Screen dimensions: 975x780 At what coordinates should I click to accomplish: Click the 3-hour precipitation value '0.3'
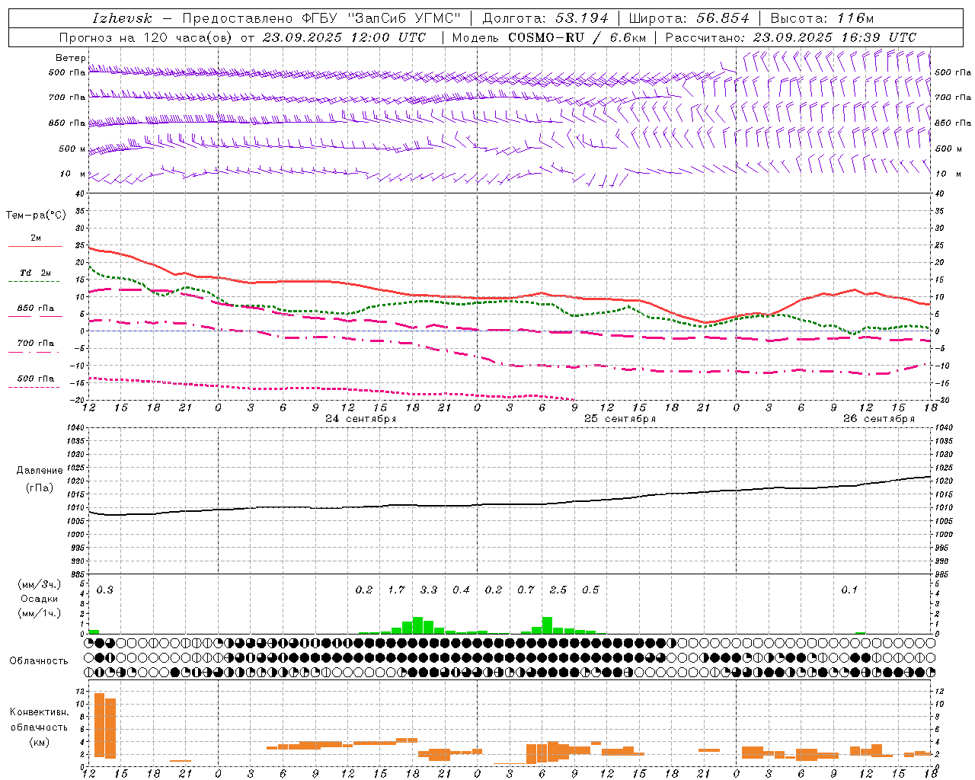click(104, 590)
